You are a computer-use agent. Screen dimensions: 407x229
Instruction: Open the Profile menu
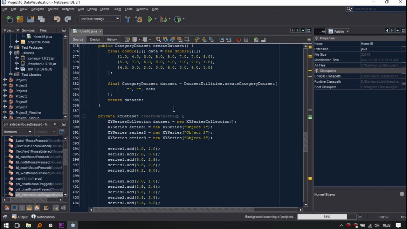[105, 9]
